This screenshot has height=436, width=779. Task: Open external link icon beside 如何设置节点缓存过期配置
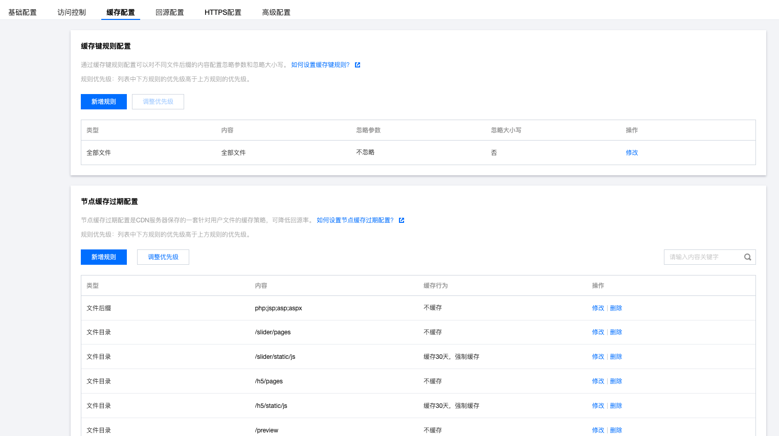[x=402, y=220]
